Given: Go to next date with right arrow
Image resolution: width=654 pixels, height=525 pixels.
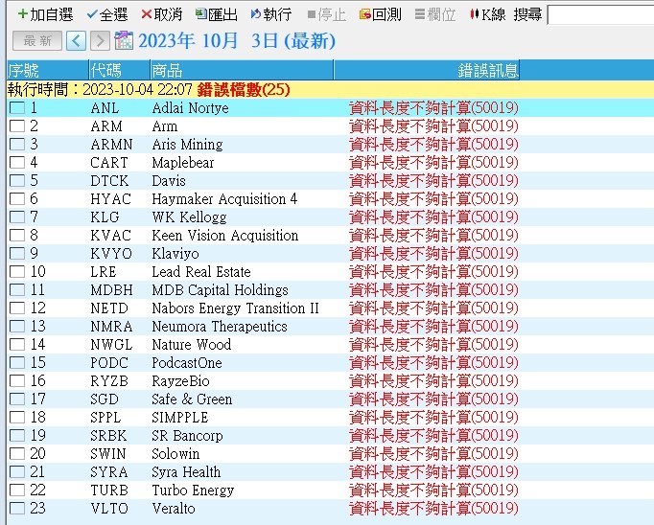Looking at the screenshot, I should coord(99,40).
